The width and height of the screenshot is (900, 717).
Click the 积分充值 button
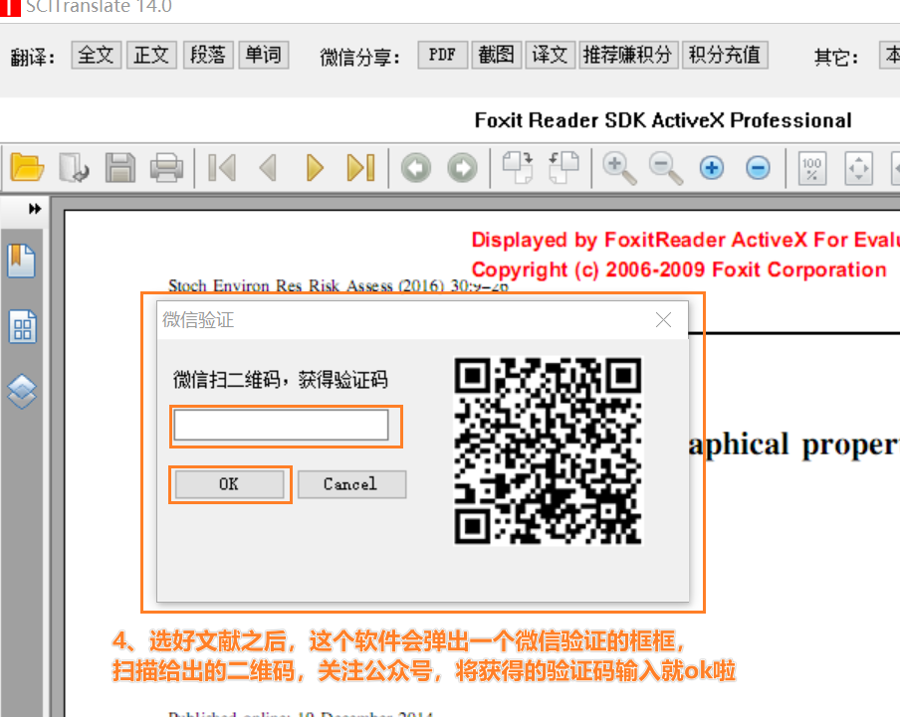[725, 55]
